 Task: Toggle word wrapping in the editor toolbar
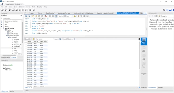(x=88, y=16)
